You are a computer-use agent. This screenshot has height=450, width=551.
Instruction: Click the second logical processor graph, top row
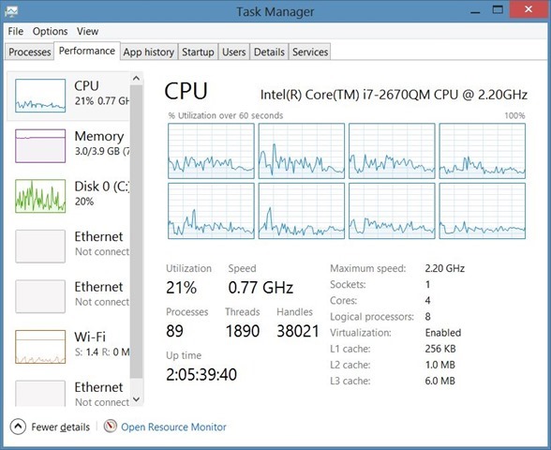302,151
